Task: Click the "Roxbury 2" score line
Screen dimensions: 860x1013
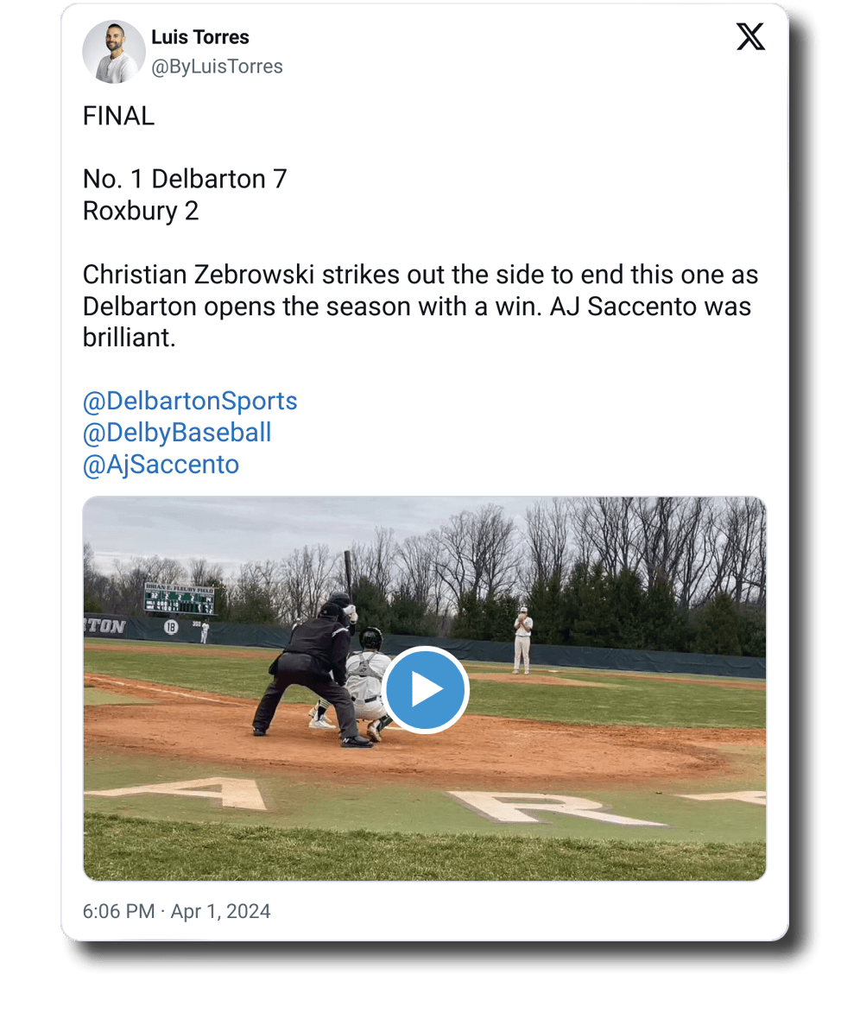Action: (141, 211)
